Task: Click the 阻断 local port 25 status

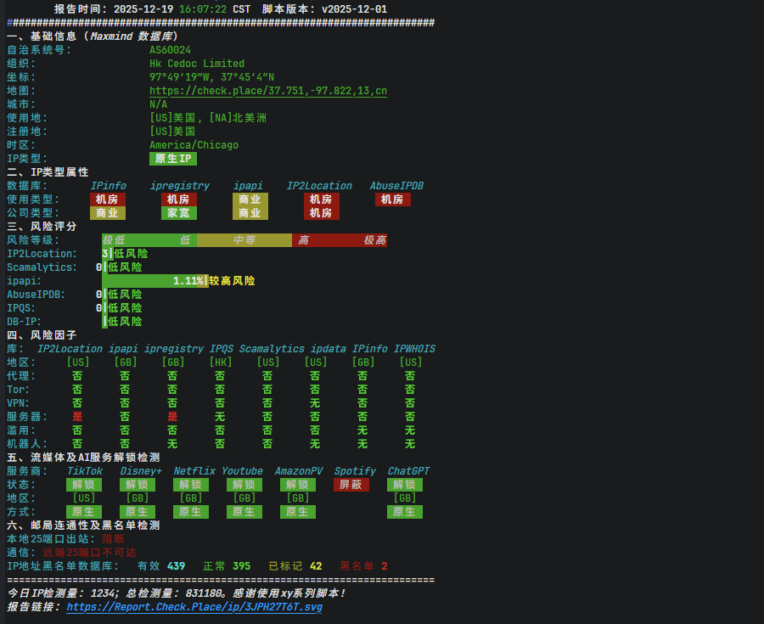Action: click(113, 539)
